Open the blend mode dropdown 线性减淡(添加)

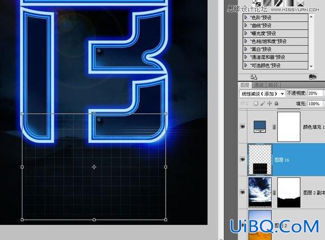262,94
